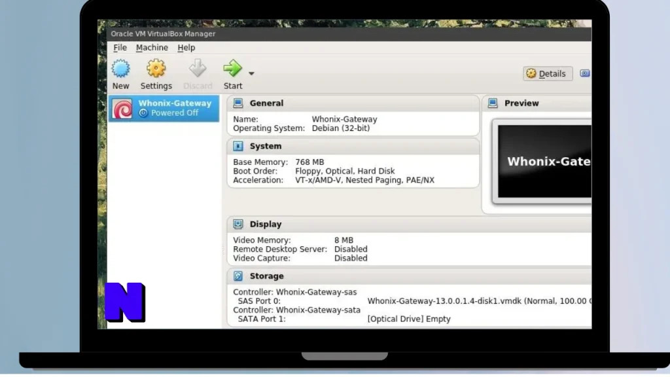Open the Start button dropdown arrow

(x=251, y=73)
